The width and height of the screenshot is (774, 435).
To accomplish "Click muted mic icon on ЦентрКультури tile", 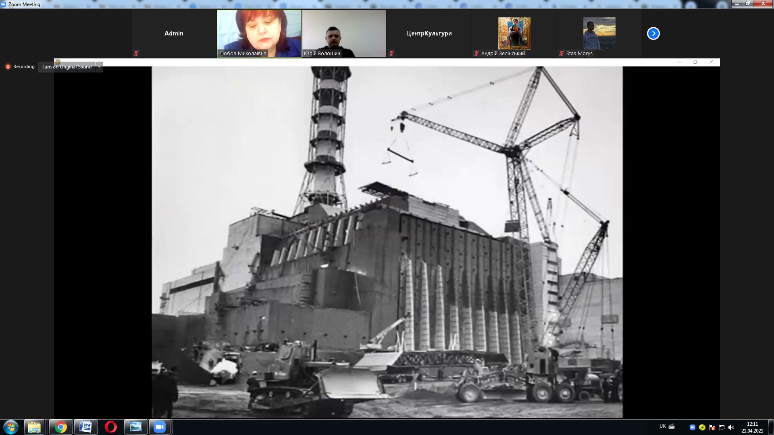I will [391, 53].
